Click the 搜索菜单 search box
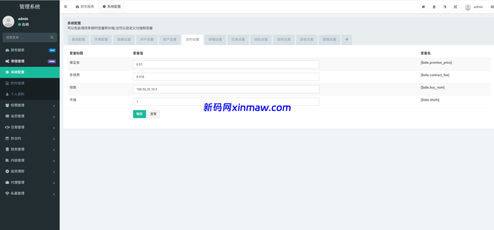The height and width of the screenshot is (230, 494). pos(29,38)
